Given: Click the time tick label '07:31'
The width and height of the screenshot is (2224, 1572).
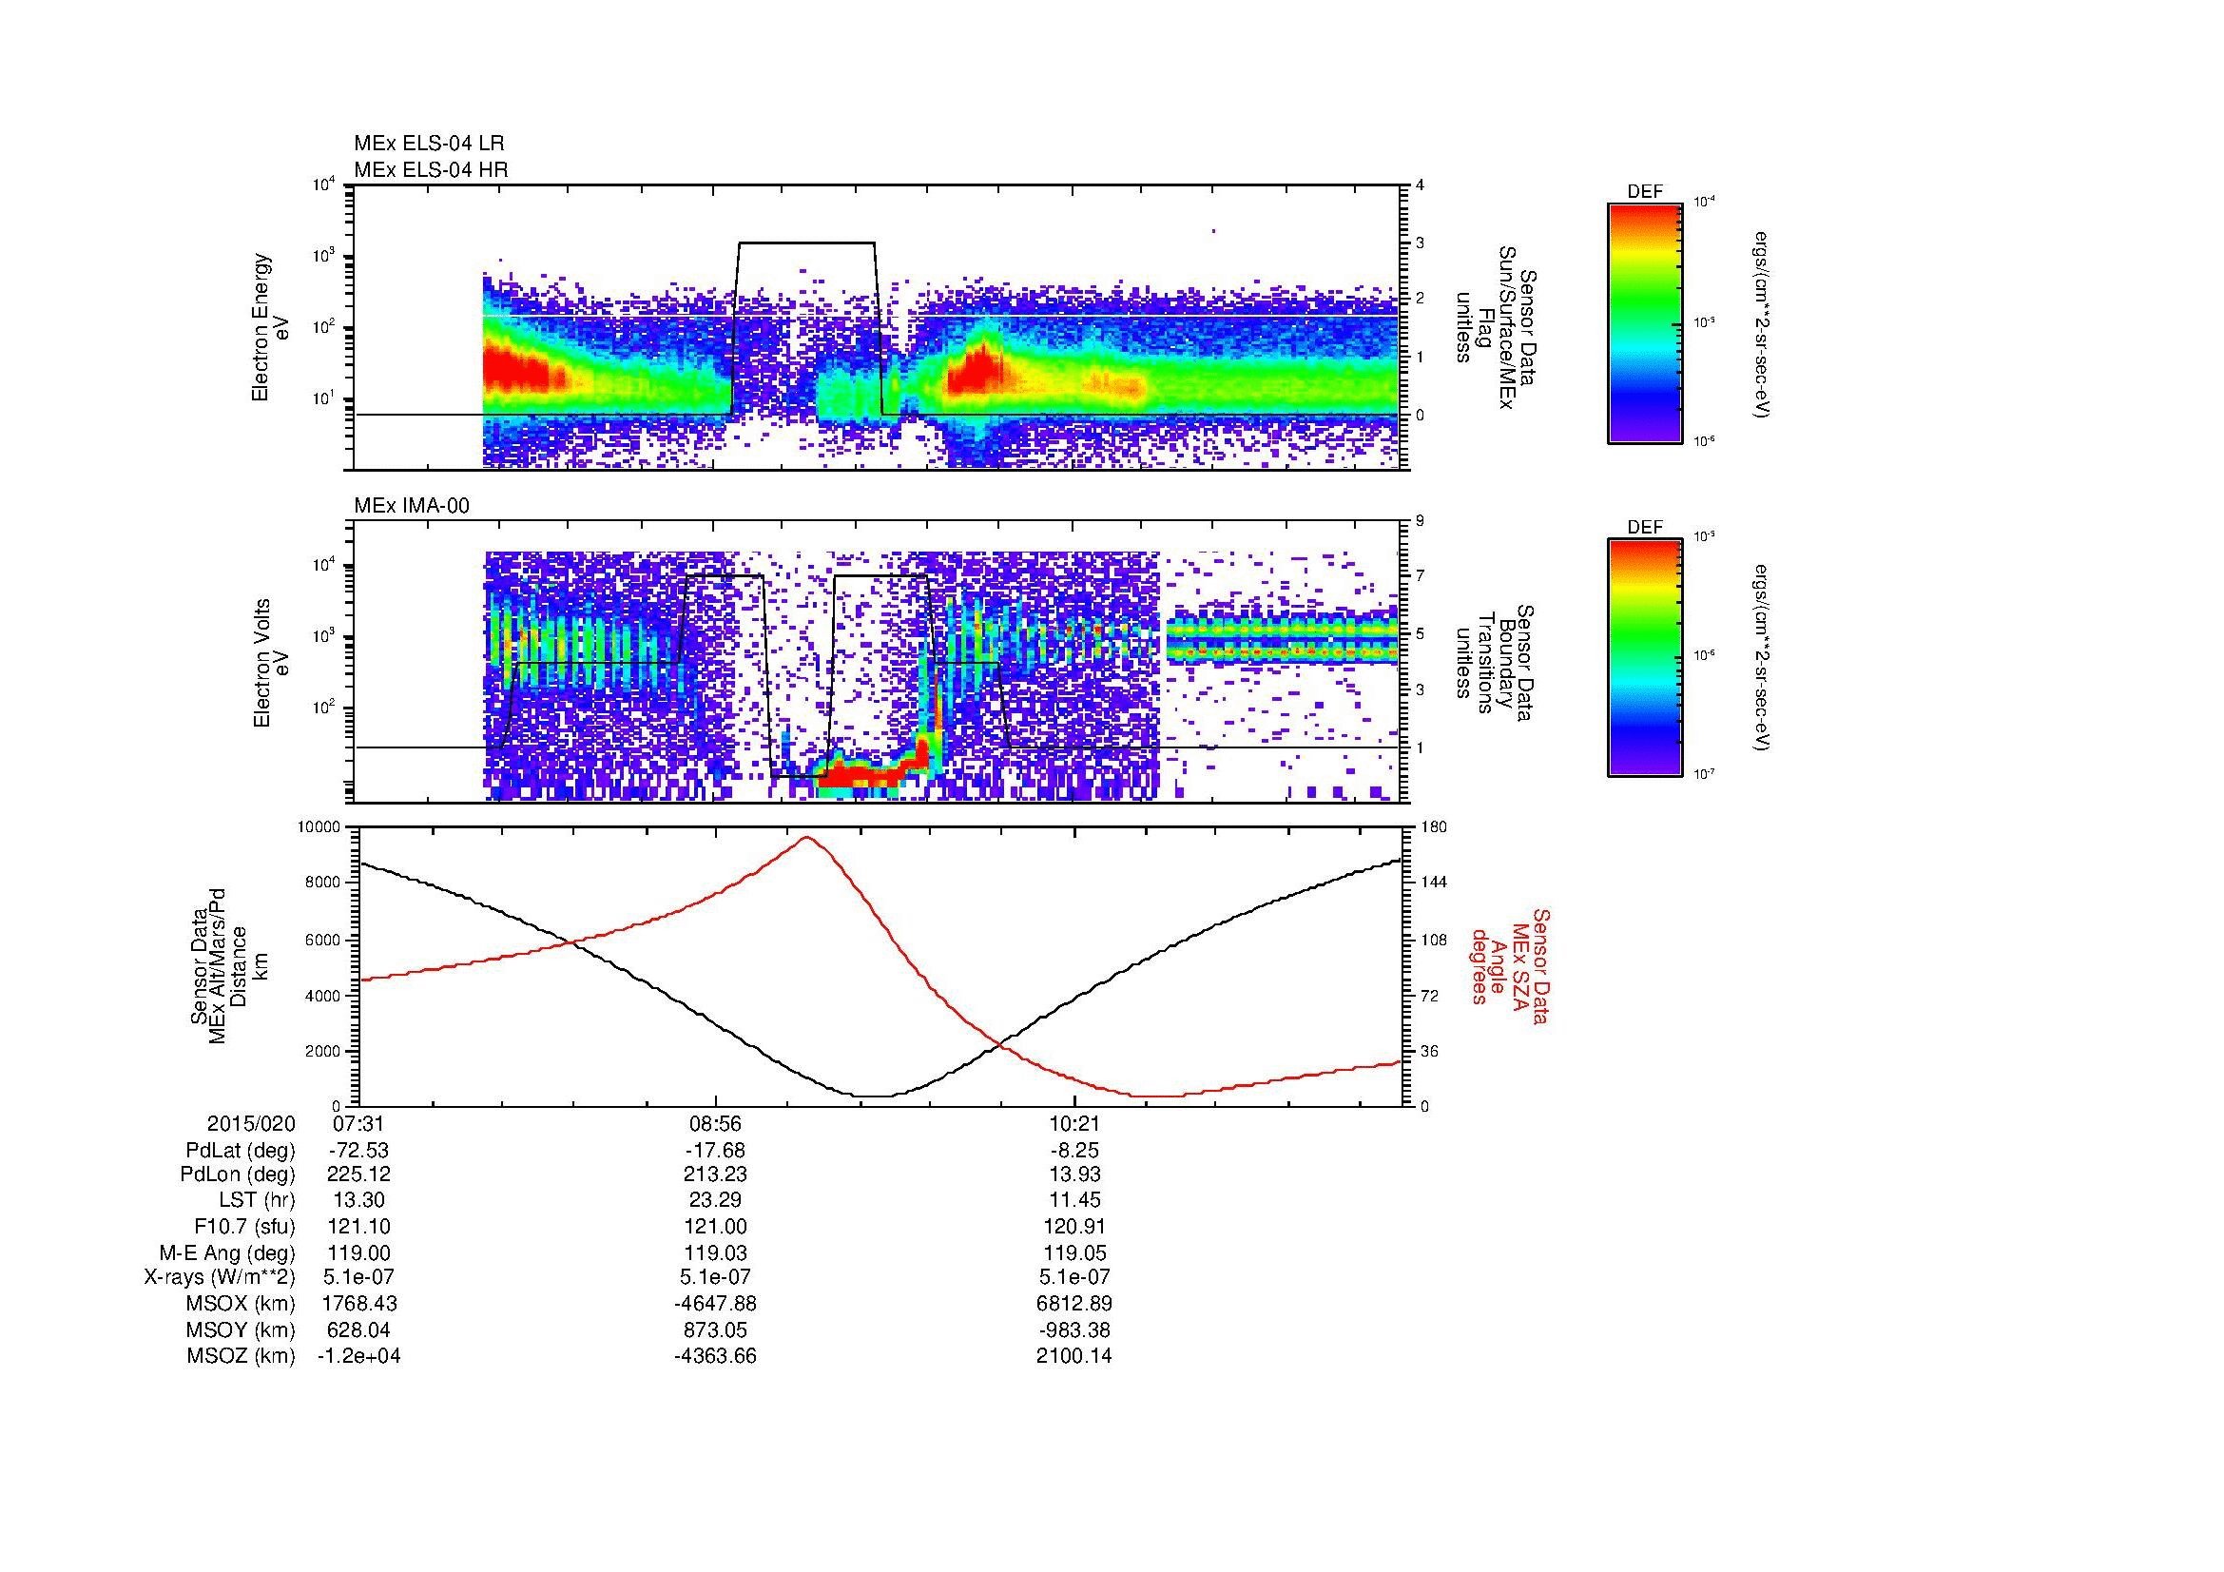Looking at the screenshot, I should point(358,1124).
